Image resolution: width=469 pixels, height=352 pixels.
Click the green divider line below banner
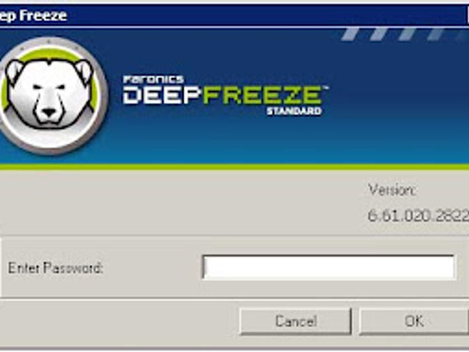coord(234,167)
